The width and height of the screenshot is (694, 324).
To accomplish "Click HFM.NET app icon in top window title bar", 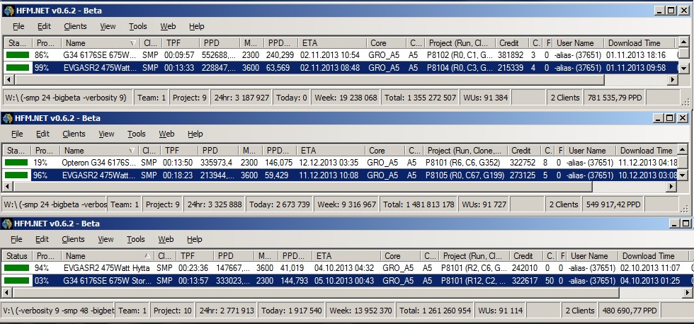I will click(8, 11).
